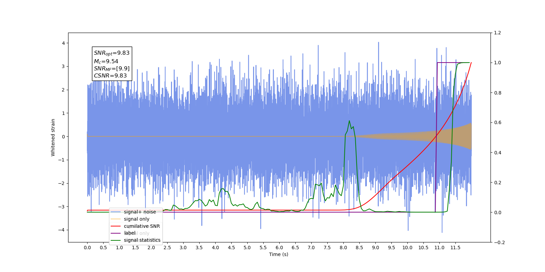Click the 11.5 tick on the time axis
Screen dimensions: 545x272
click(x=455, y=248)
